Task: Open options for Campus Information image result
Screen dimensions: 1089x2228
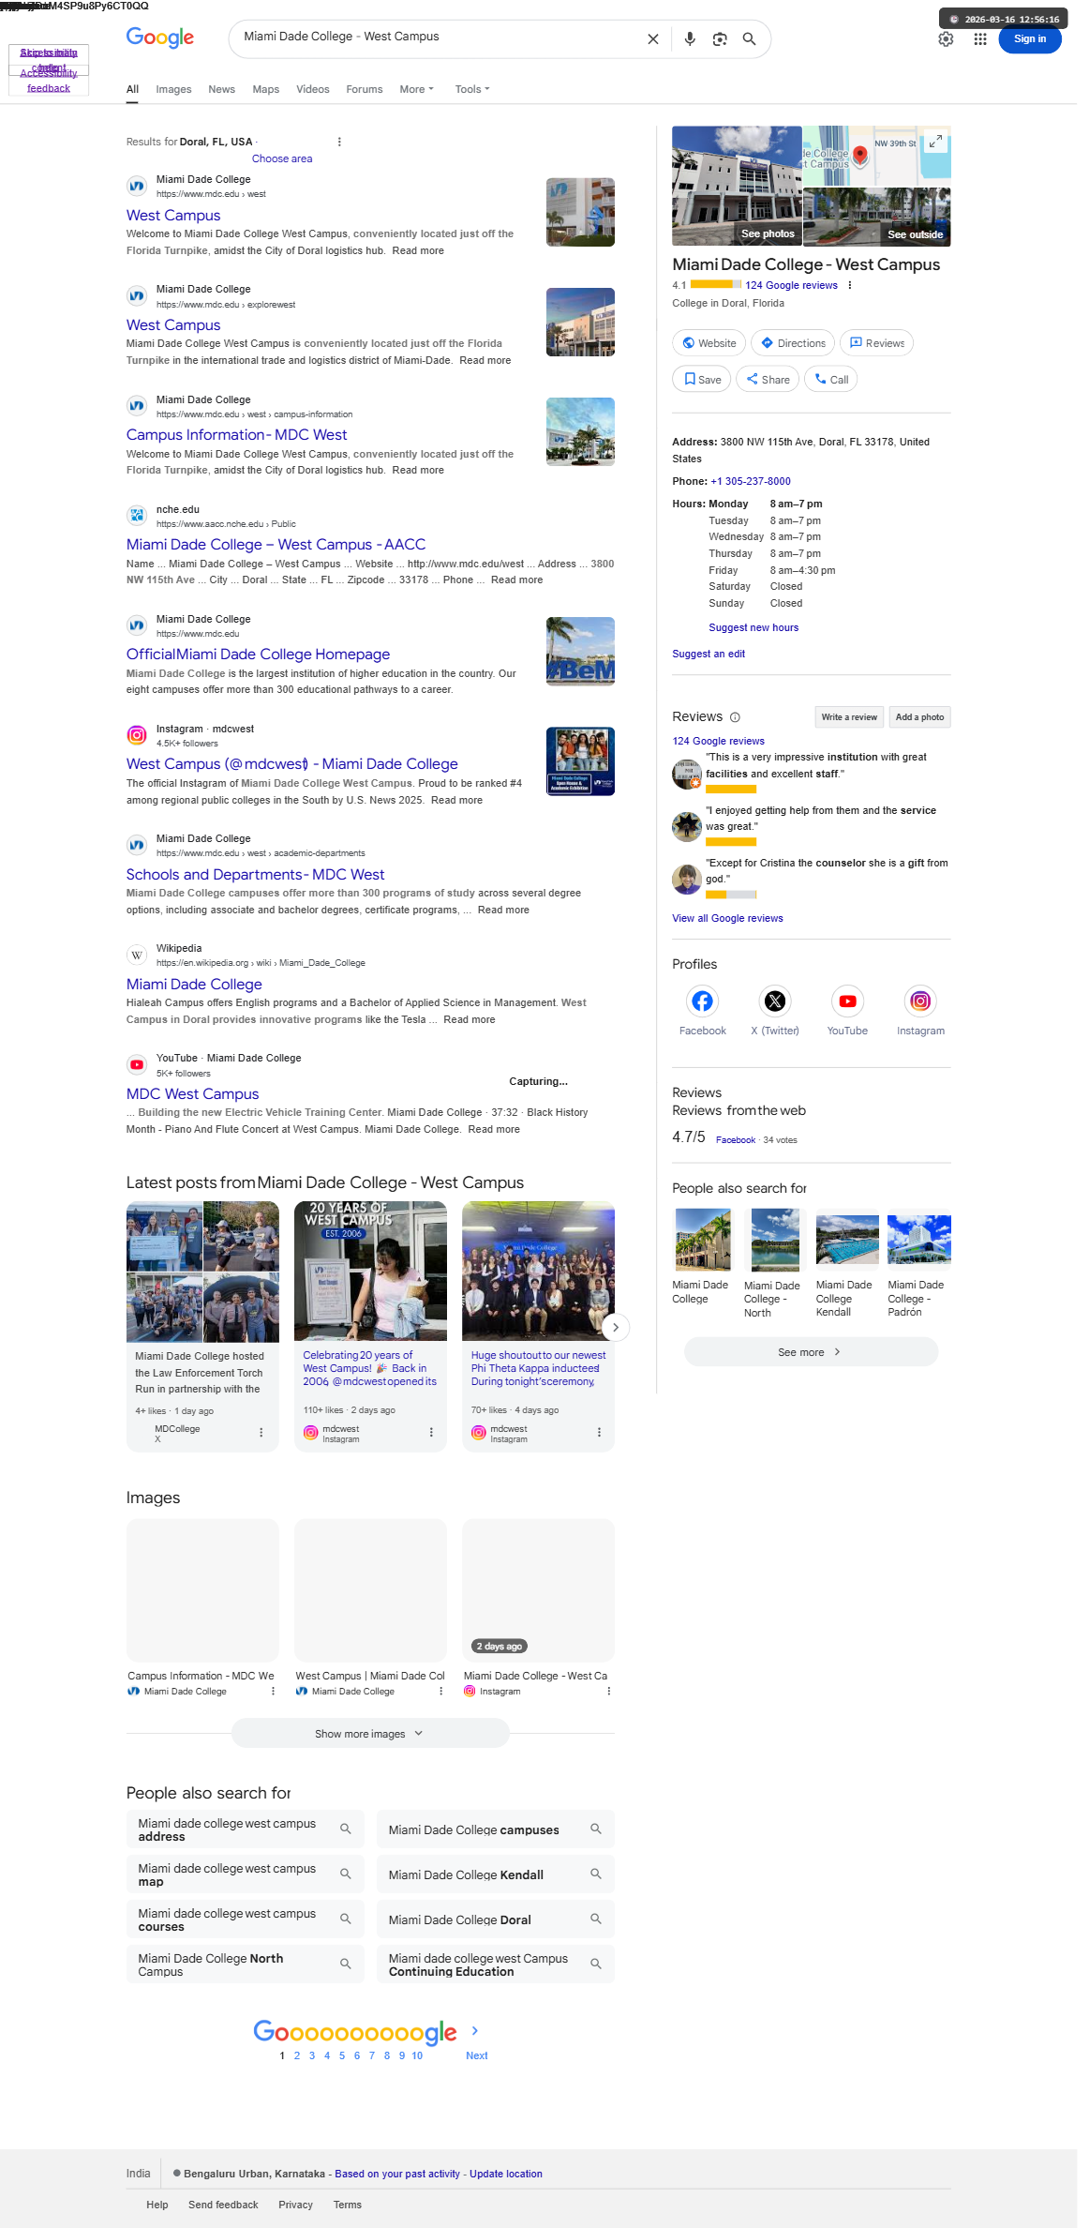Action: point(273,1692)
